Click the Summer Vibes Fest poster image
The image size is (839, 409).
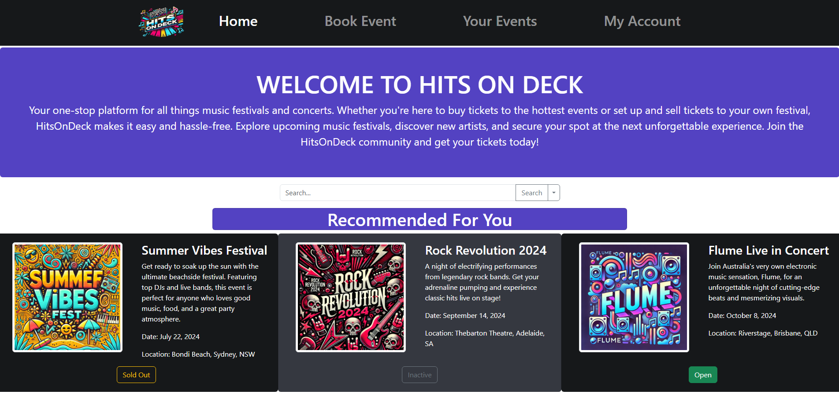tap(67, 297)
